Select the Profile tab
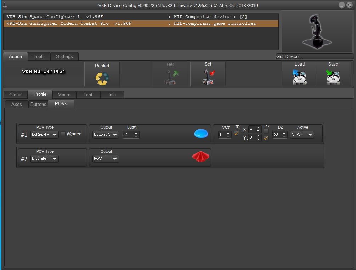356x270 pixels. [40, 94]
